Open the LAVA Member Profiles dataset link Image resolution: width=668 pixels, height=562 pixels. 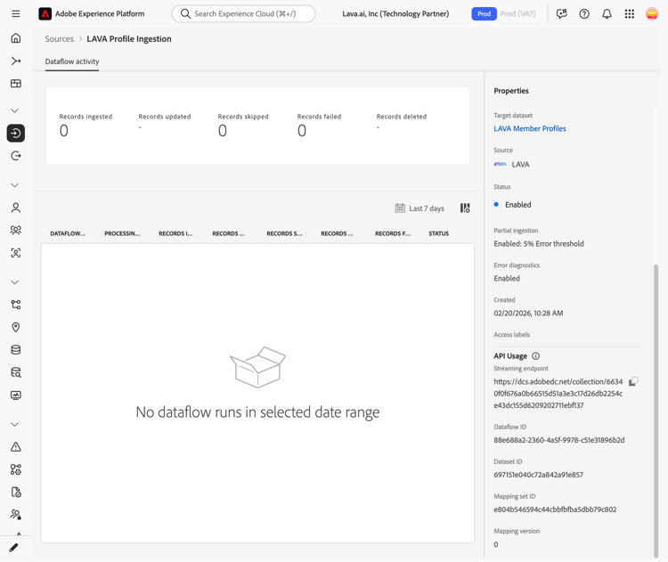pyautogui.click(x=530, y=128)
